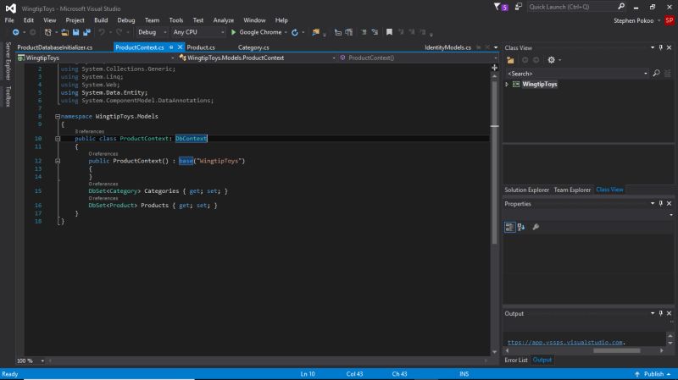Click the Find in Files toolbar icon
Viewport: 678px width, 380px height.
point(315,32)
